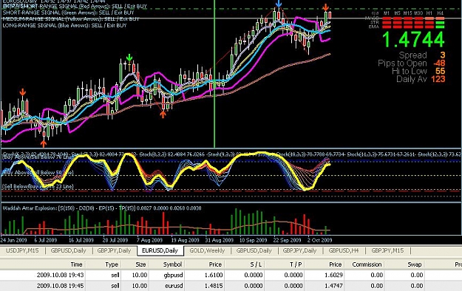Viewport: 462px width, 291px height.
Task: Click the 1.6100 open price cell
Action: coord(214,275)
